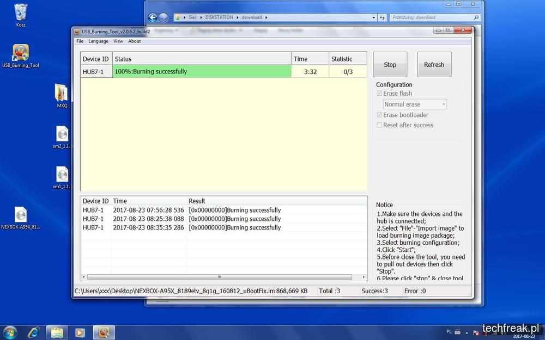545x340 pixels.
Task: Click the Sieć breadcrumb in Explorer
Action: tap(192, 17)
